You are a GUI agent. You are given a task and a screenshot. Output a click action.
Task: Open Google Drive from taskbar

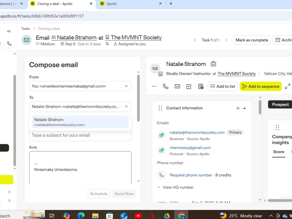tap(167, 216)
